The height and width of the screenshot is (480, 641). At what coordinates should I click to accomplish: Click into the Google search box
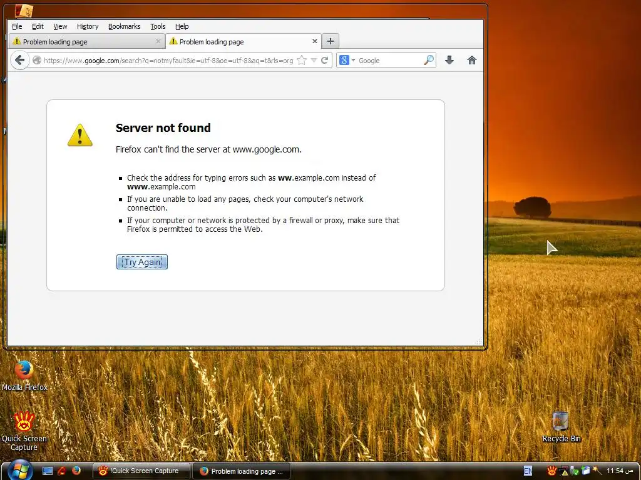pos(389,61)
